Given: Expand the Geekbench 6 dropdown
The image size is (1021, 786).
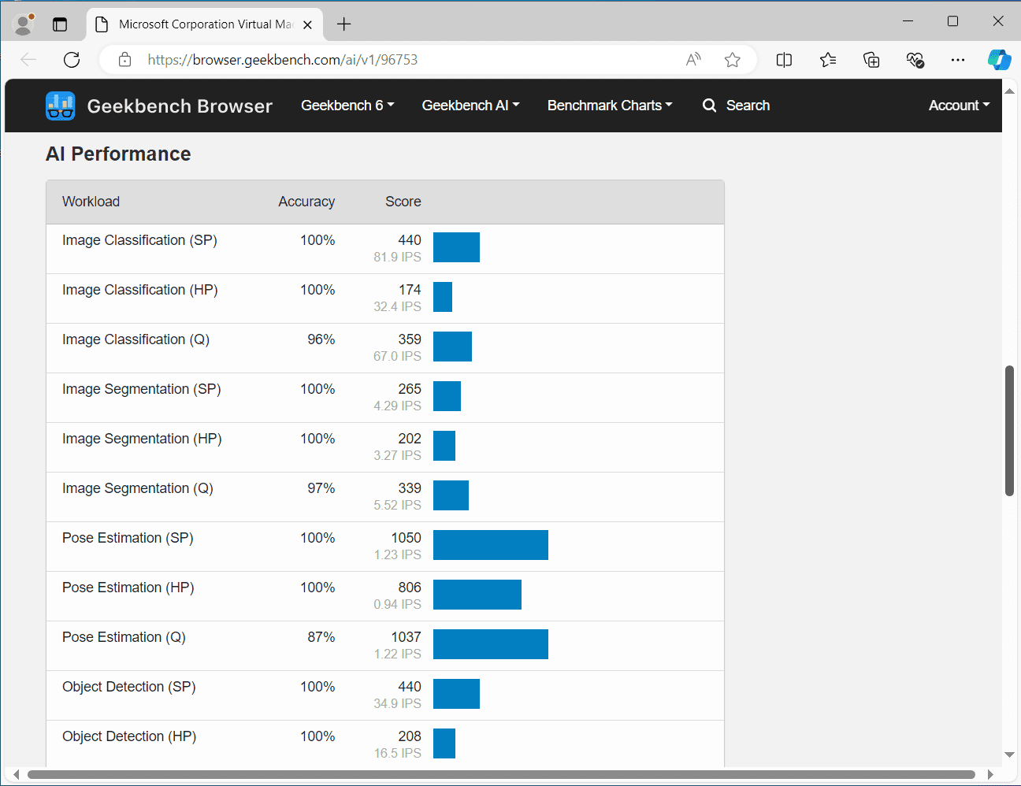Looking at the screenshot, I should click(x=347, y=106).
